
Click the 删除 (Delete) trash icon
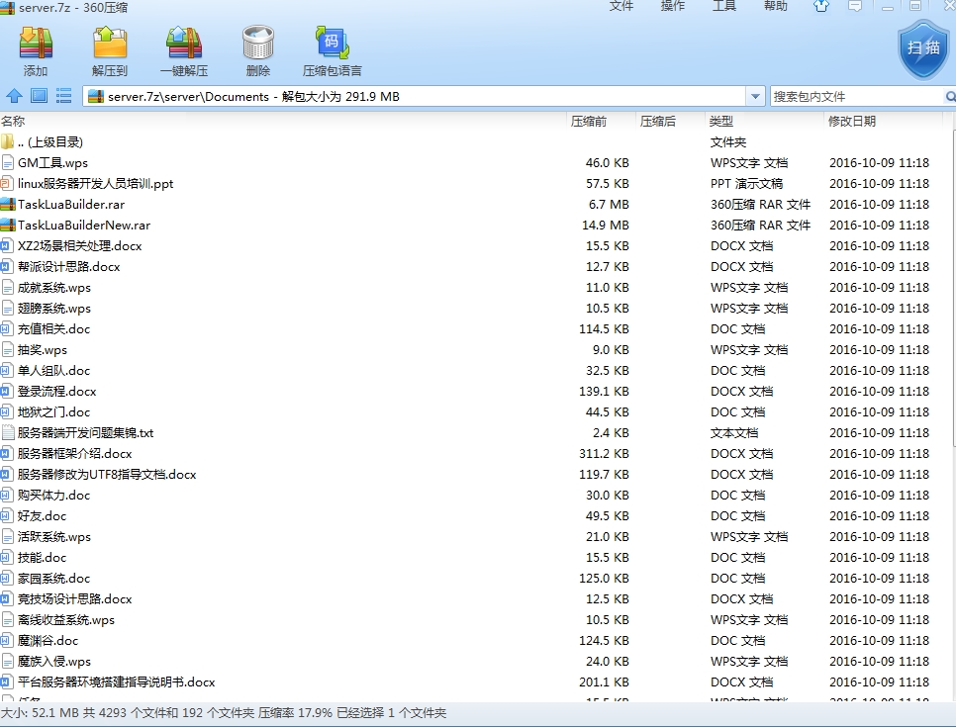(258, 50)
